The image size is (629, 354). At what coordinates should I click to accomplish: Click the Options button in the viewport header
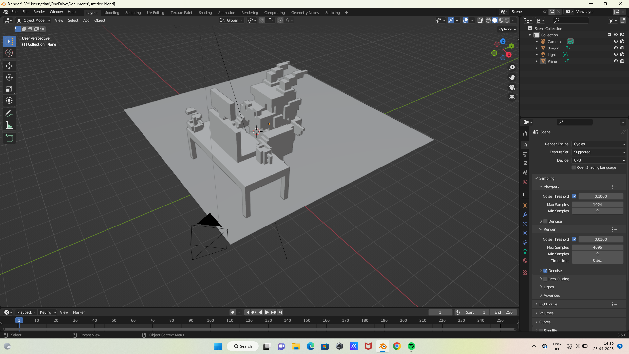pos(507,29)
